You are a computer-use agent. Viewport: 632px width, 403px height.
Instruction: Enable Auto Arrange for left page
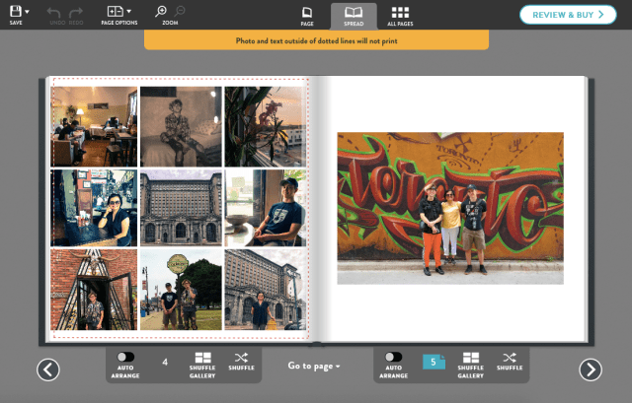125,358
